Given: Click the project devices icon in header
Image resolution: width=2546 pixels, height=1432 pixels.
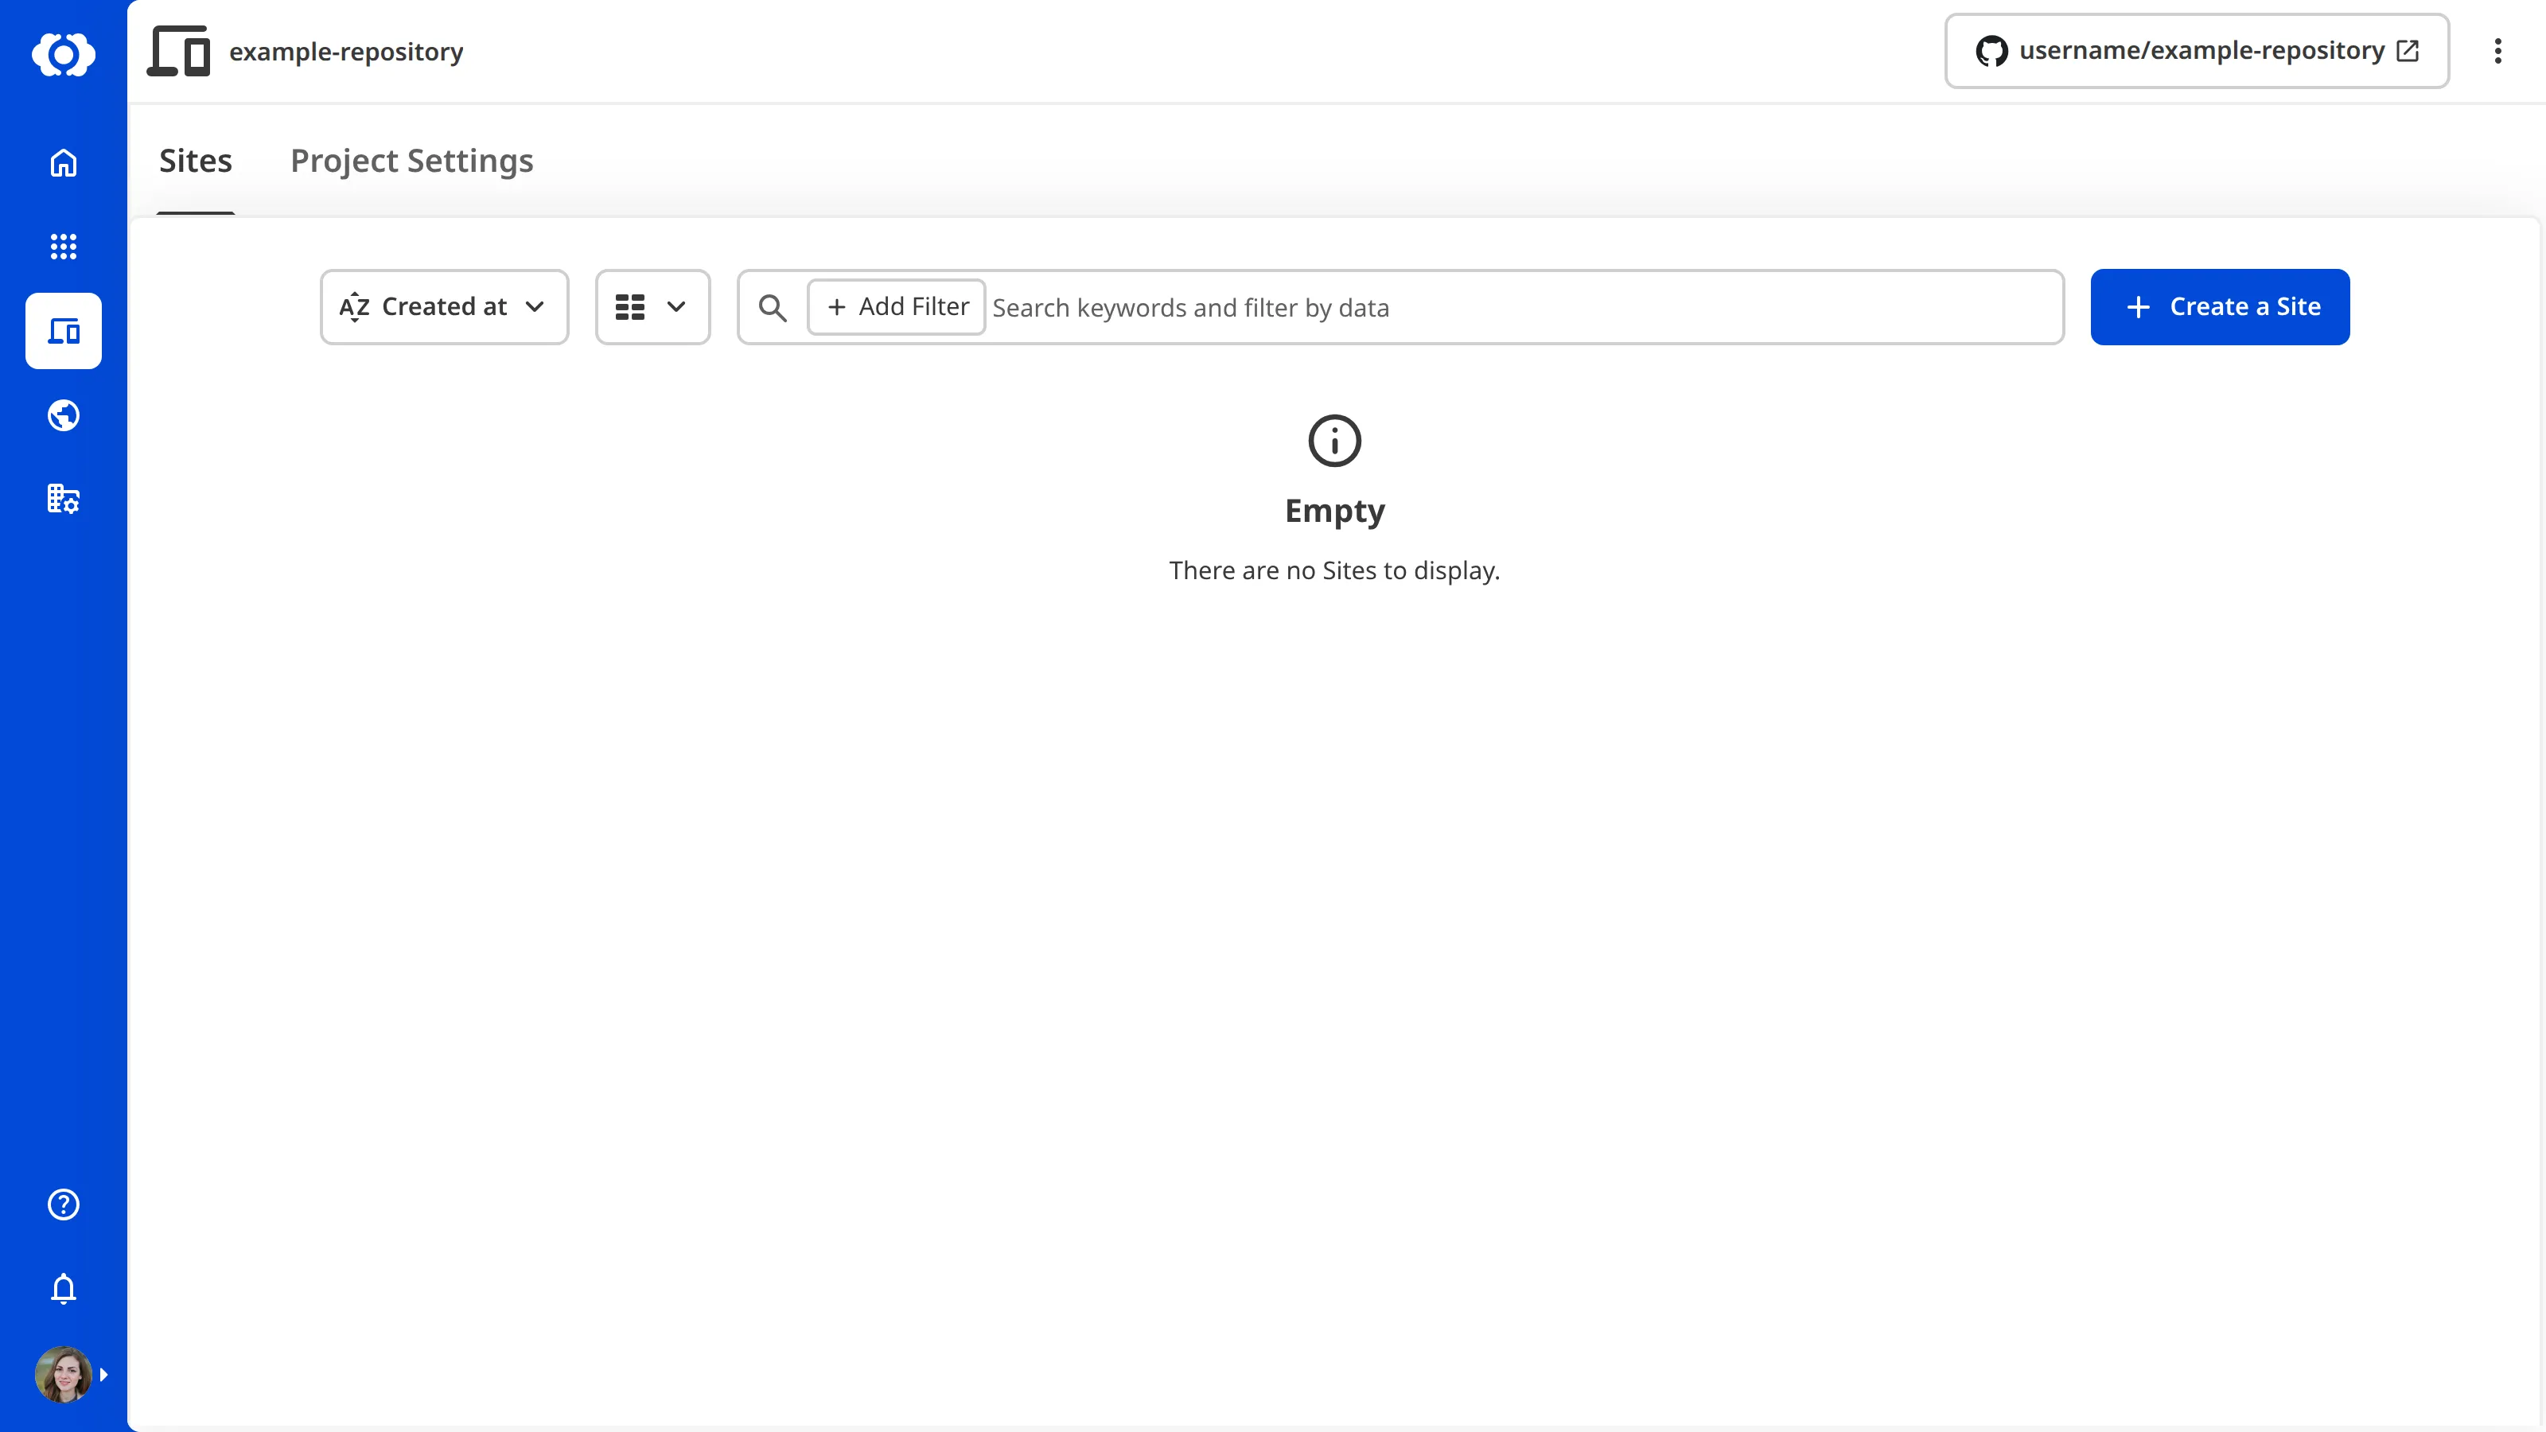Looking at the screenshot, I should (x=179, y=52).
